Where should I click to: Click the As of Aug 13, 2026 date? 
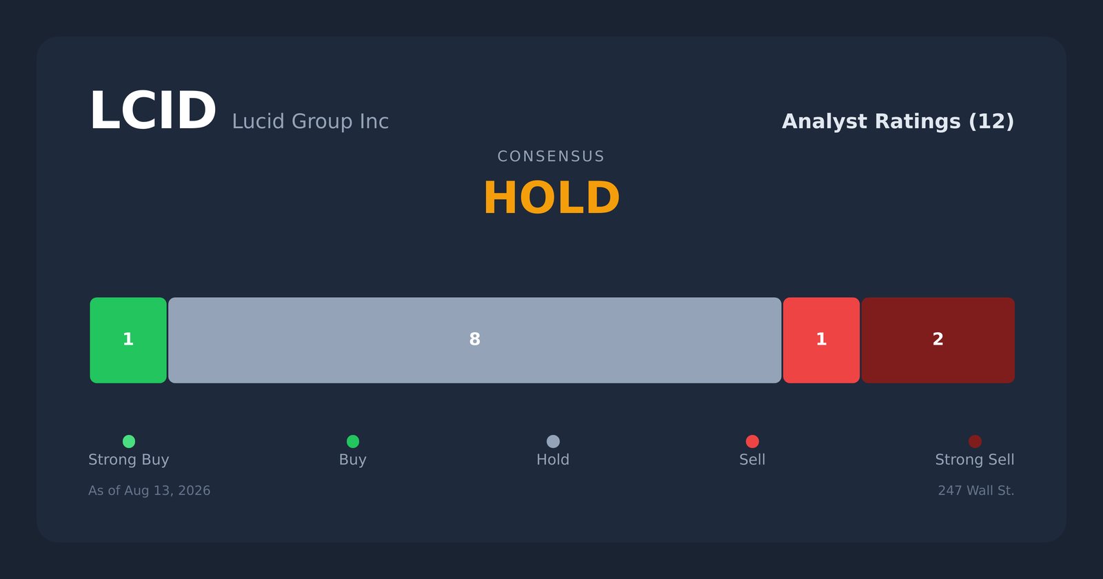pyautogui.click(x=150, y=491)
